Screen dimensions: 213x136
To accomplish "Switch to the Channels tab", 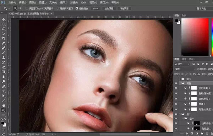I will (184, 59).
